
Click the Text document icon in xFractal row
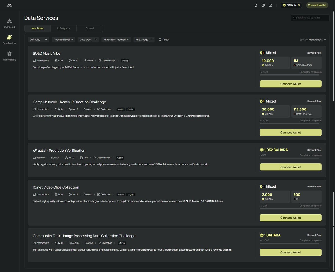coord(82,158)
